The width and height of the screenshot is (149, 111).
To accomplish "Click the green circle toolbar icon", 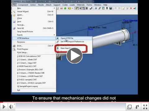I will point(65,8).
